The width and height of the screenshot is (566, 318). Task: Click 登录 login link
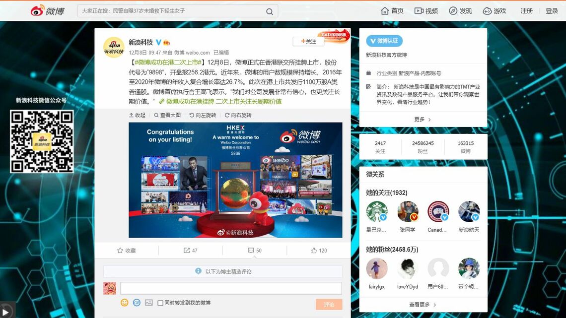click(552, 11)
